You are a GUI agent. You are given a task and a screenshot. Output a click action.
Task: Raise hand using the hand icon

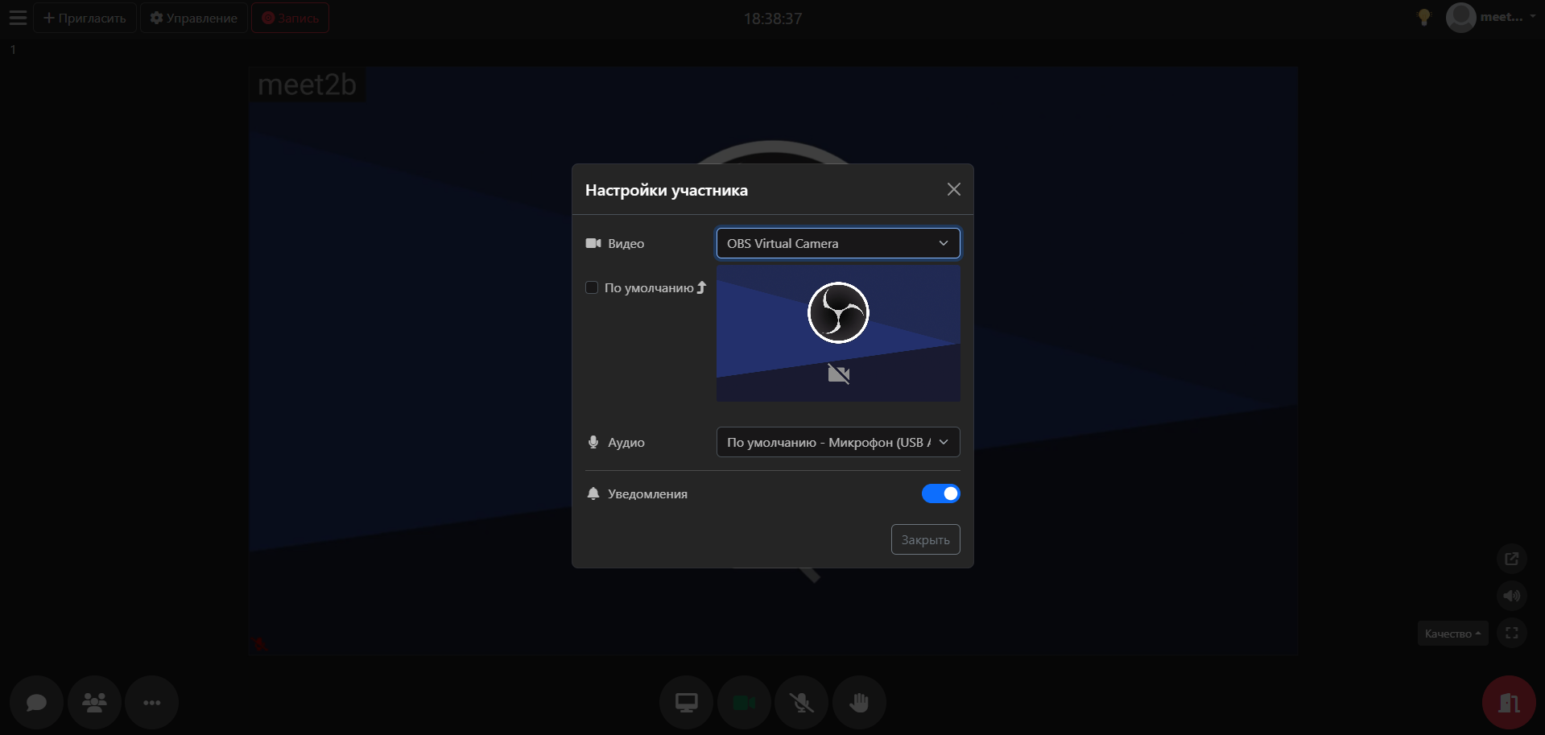click(x=859, y=703)
